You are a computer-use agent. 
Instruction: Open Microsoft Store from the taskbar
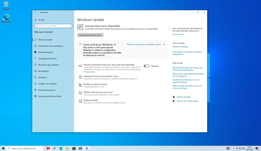74,148
